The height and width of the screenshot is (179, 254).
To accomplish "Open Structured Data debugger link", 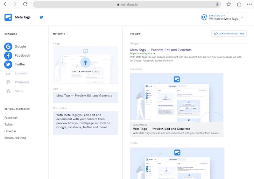I will pyautogui.click(x=15, y=138).
